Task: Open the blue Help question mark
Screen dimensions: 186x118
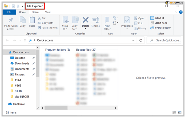Action: pos(181,12)
